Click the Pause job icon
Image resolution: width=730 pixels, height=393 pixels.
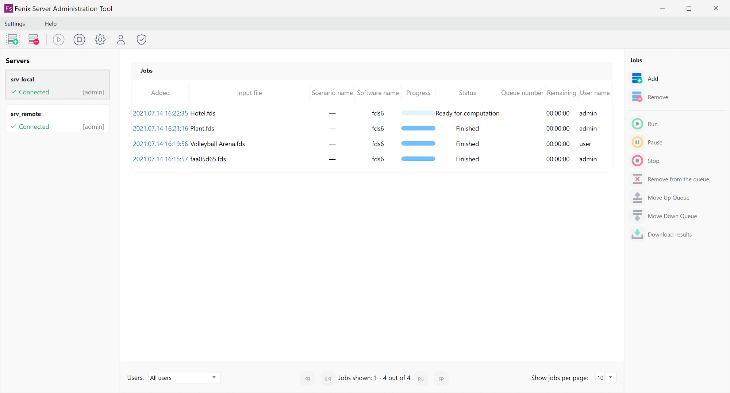pos(637,142)
